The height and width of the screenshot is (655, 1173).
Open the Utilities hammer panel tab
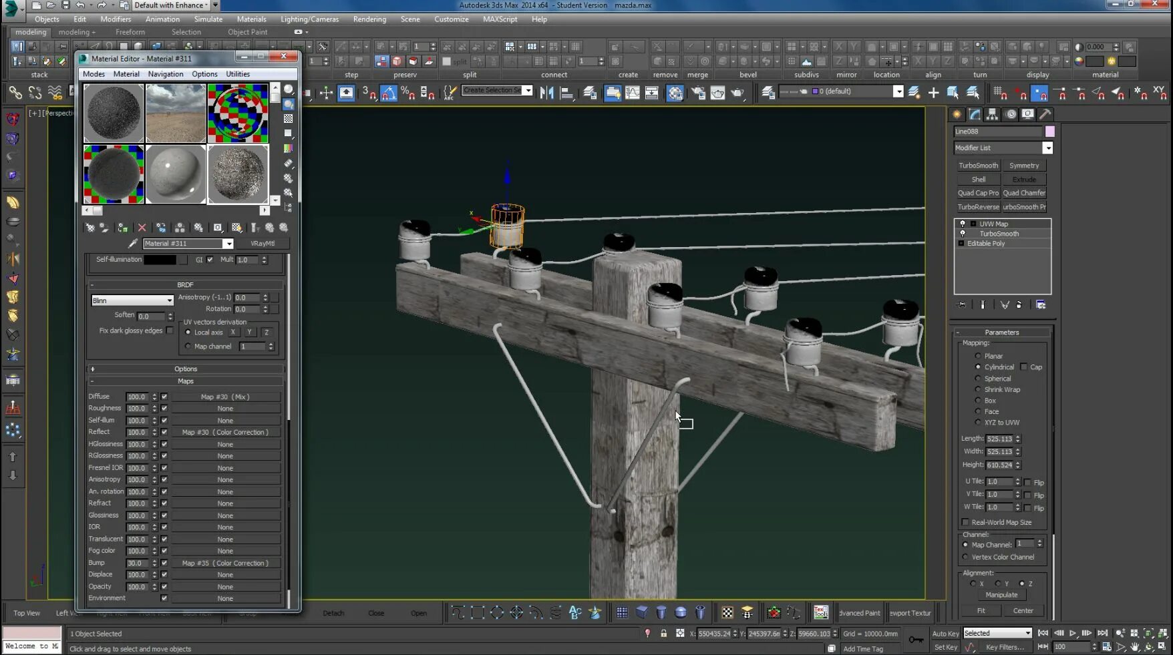point(1045,114)
